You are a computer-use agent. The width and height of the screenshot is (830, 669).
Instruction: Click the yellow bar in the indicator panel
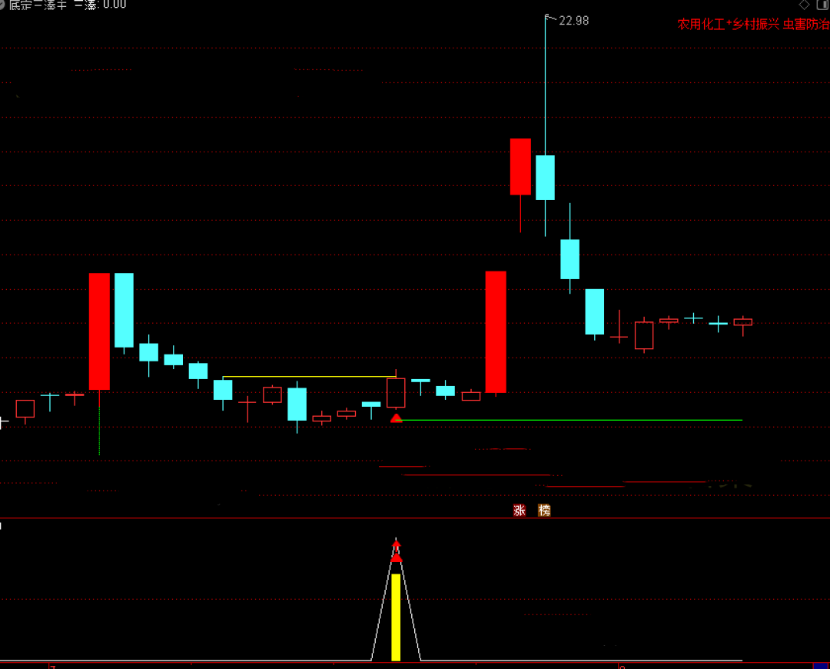tap(396, 617)
